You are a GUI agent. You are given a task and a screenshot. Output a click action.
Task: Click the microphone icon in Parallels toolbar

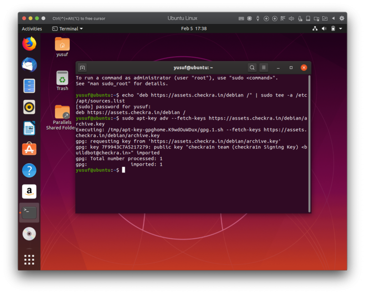(300, 19)
